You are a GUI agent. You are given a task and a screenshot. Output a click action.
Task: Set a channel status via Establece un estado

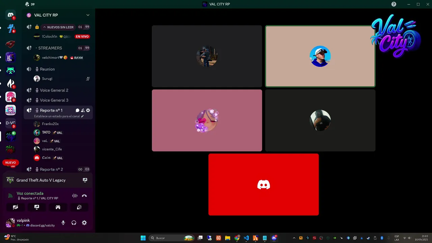pos(59,116)
